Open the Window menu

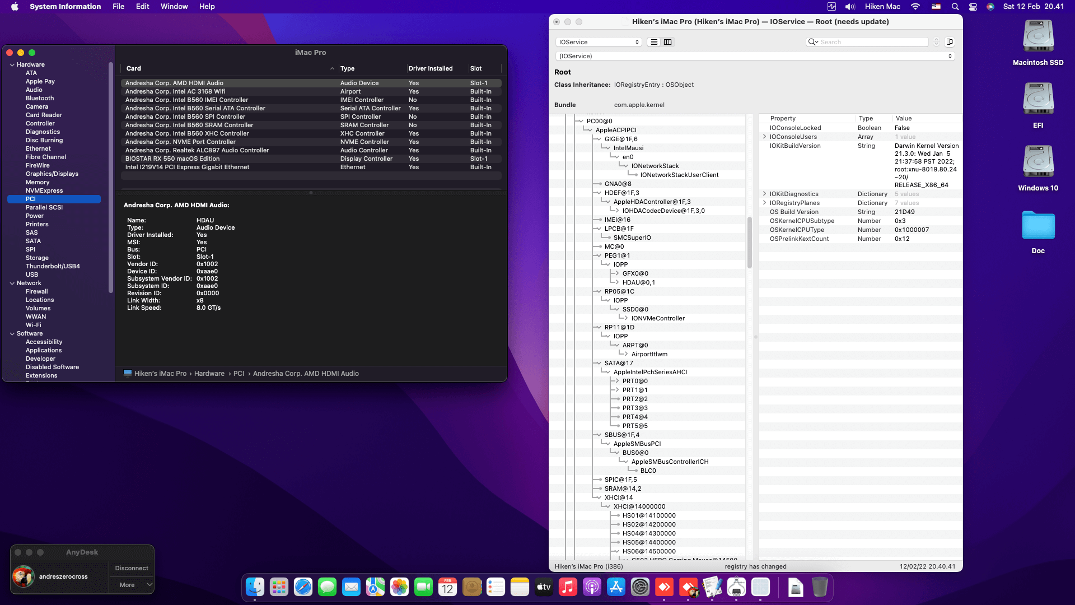(174, 7)
